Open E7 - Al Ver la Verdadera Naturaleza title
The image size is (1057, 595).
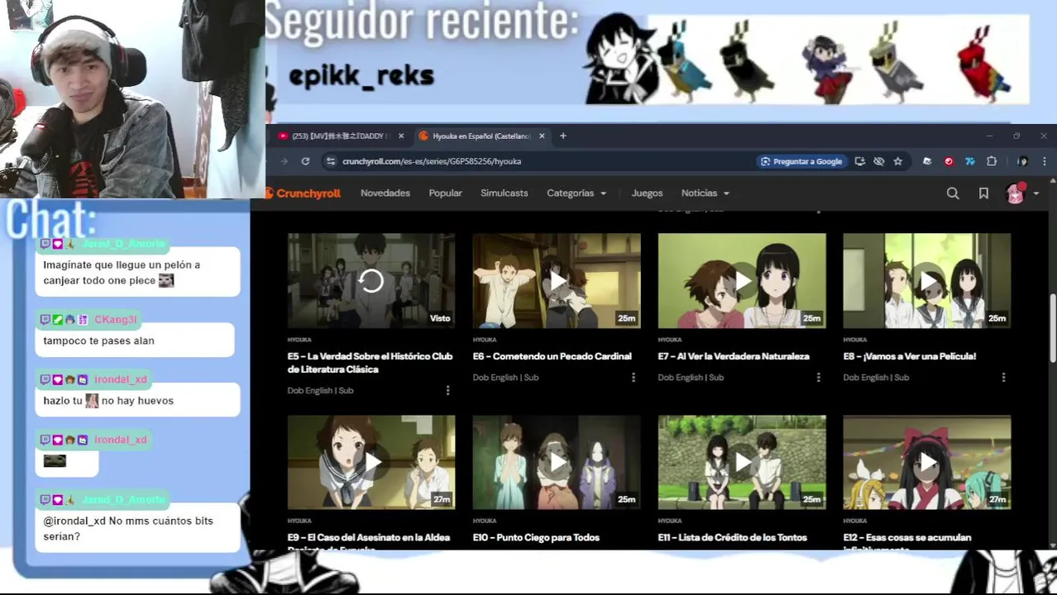[x=734, y=356]
